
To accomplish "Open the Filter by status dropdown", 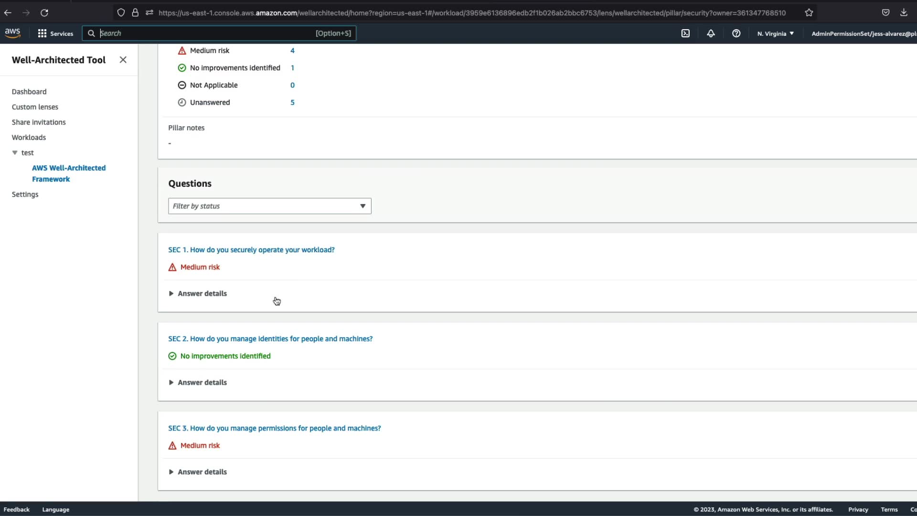I will coord(269,206).
